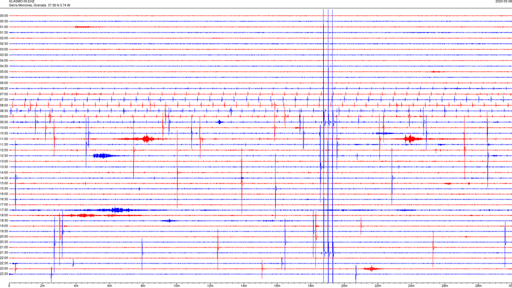Select the 12:30 trace time label
512x288 pixels.
4,156
